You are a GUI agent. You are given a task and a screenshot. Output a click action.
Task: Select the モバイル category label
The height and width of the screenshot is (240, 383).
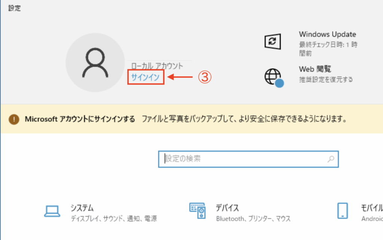click(371, 208)
